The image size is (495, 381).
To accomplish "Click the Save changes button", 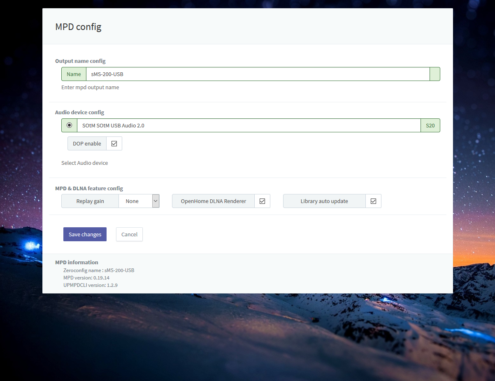I will [85, 234].
